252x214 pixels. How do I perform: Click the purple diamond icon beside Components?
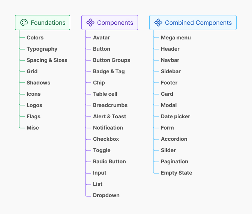pos(90,23)
